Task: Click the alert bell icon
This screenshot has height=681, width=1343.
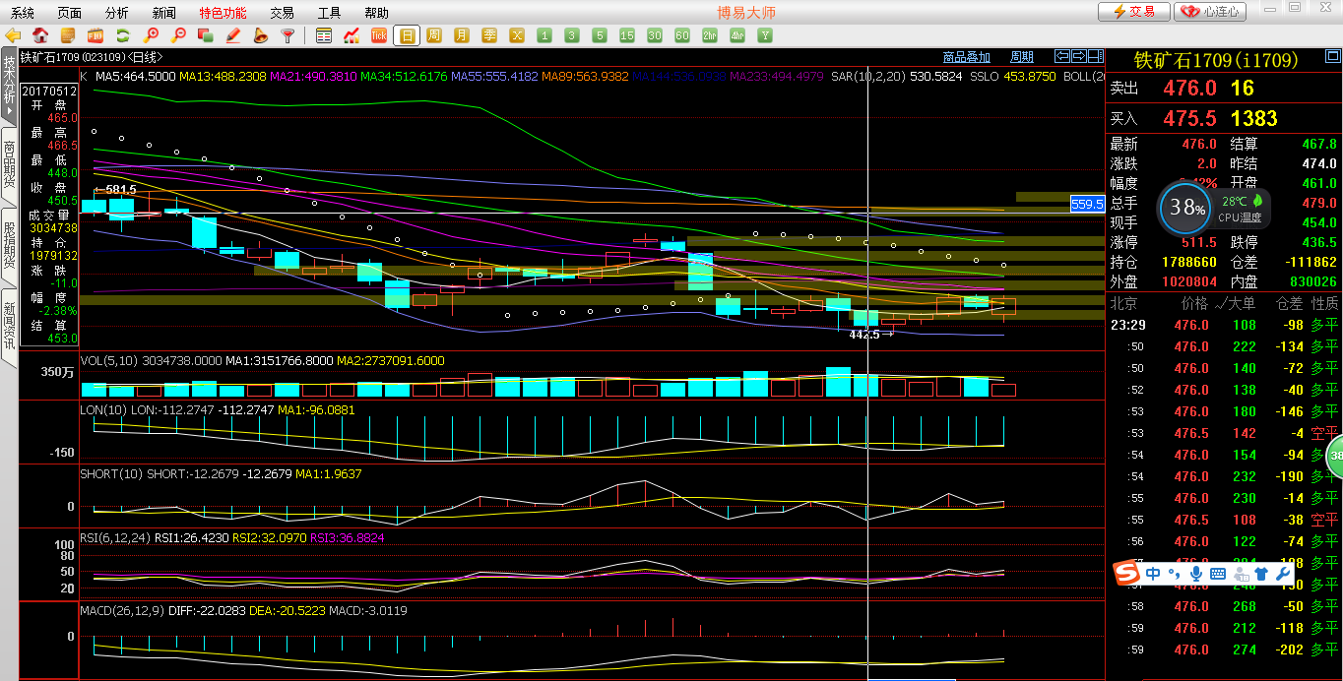Action: [x=261, y=35]
